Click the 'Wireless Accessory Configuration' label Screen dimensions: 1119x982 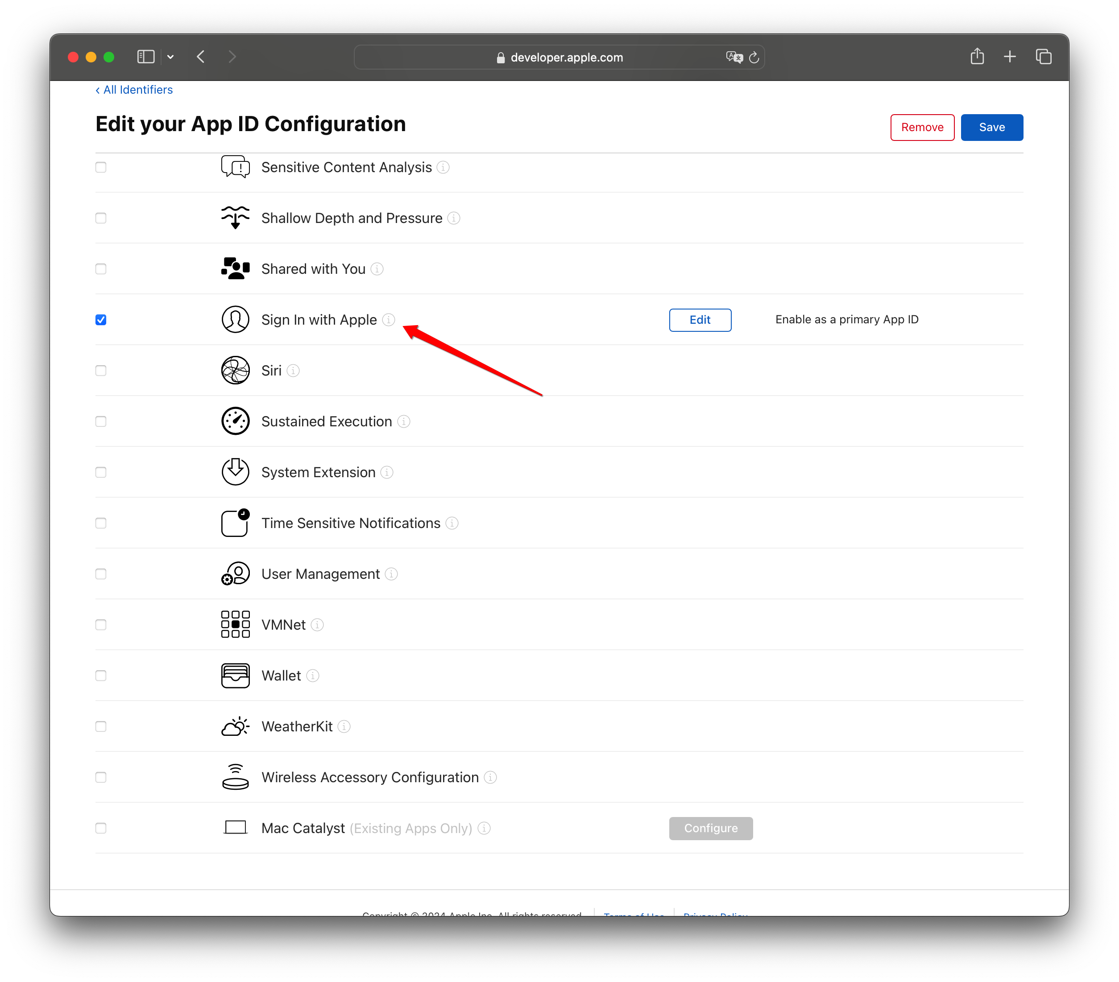coord(370,777)
